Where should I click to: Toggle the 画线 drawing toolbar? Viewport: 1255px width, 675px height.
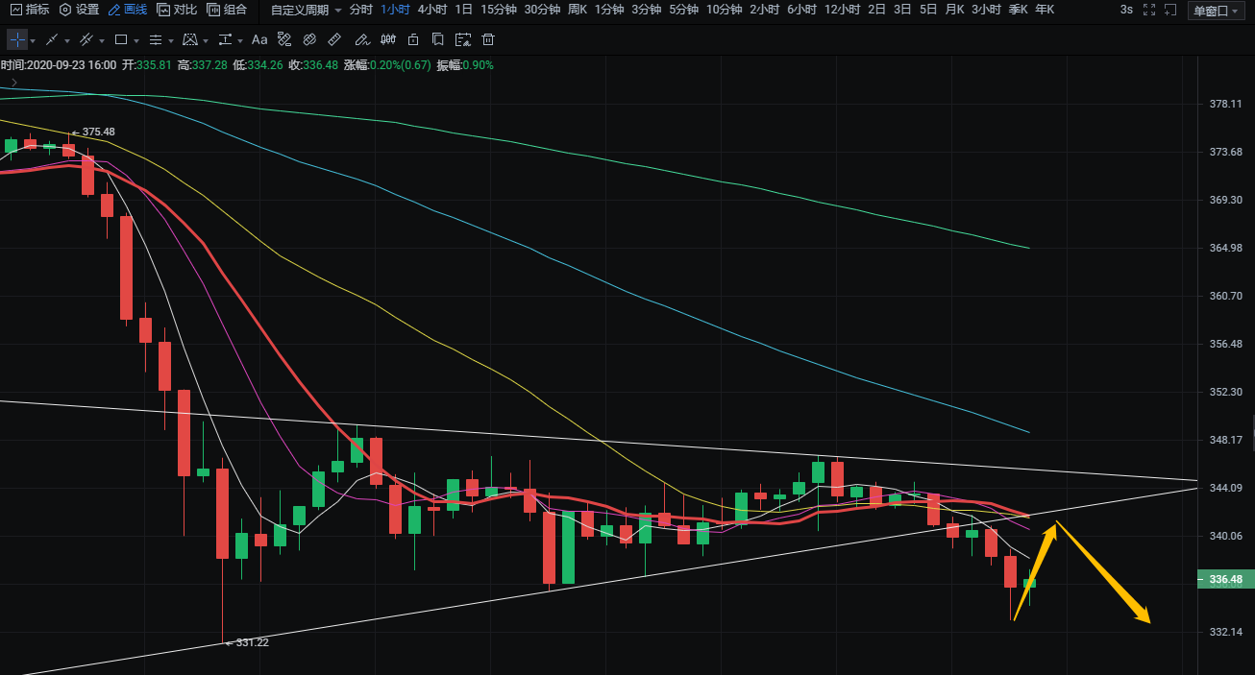click(128, 10)
